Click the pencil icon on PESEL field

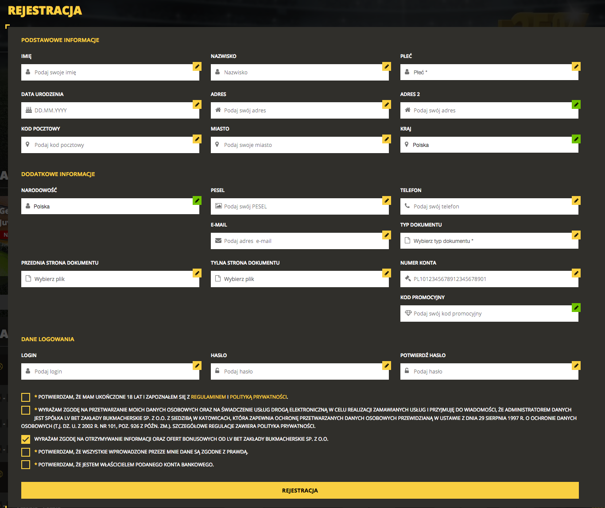click(387, 200)
